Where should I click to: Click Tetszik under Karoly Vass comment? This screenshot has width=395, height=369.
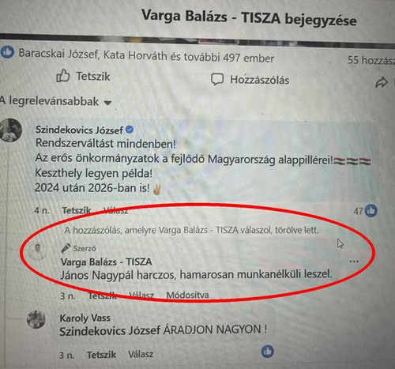(x=101, y=355)
